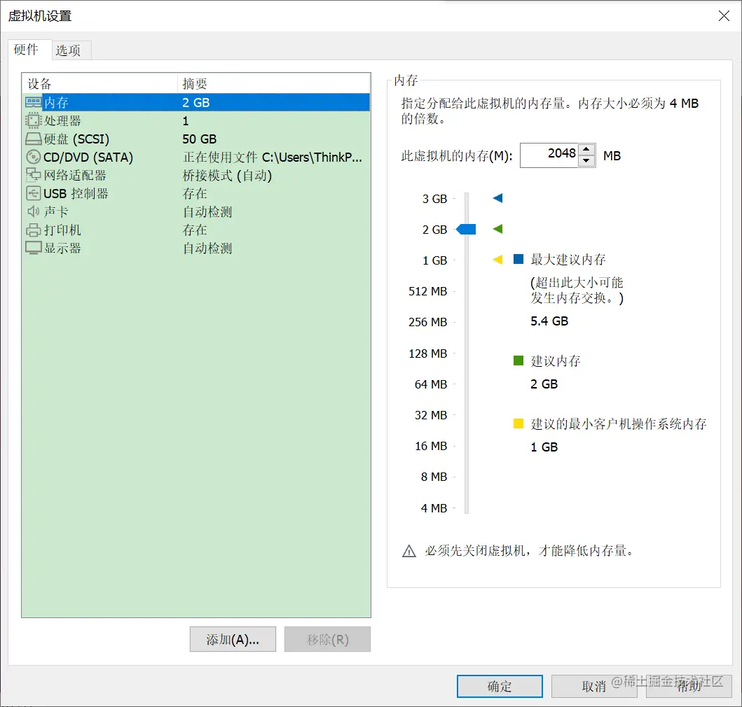Click the 8 MB scale label

(434, 477)
